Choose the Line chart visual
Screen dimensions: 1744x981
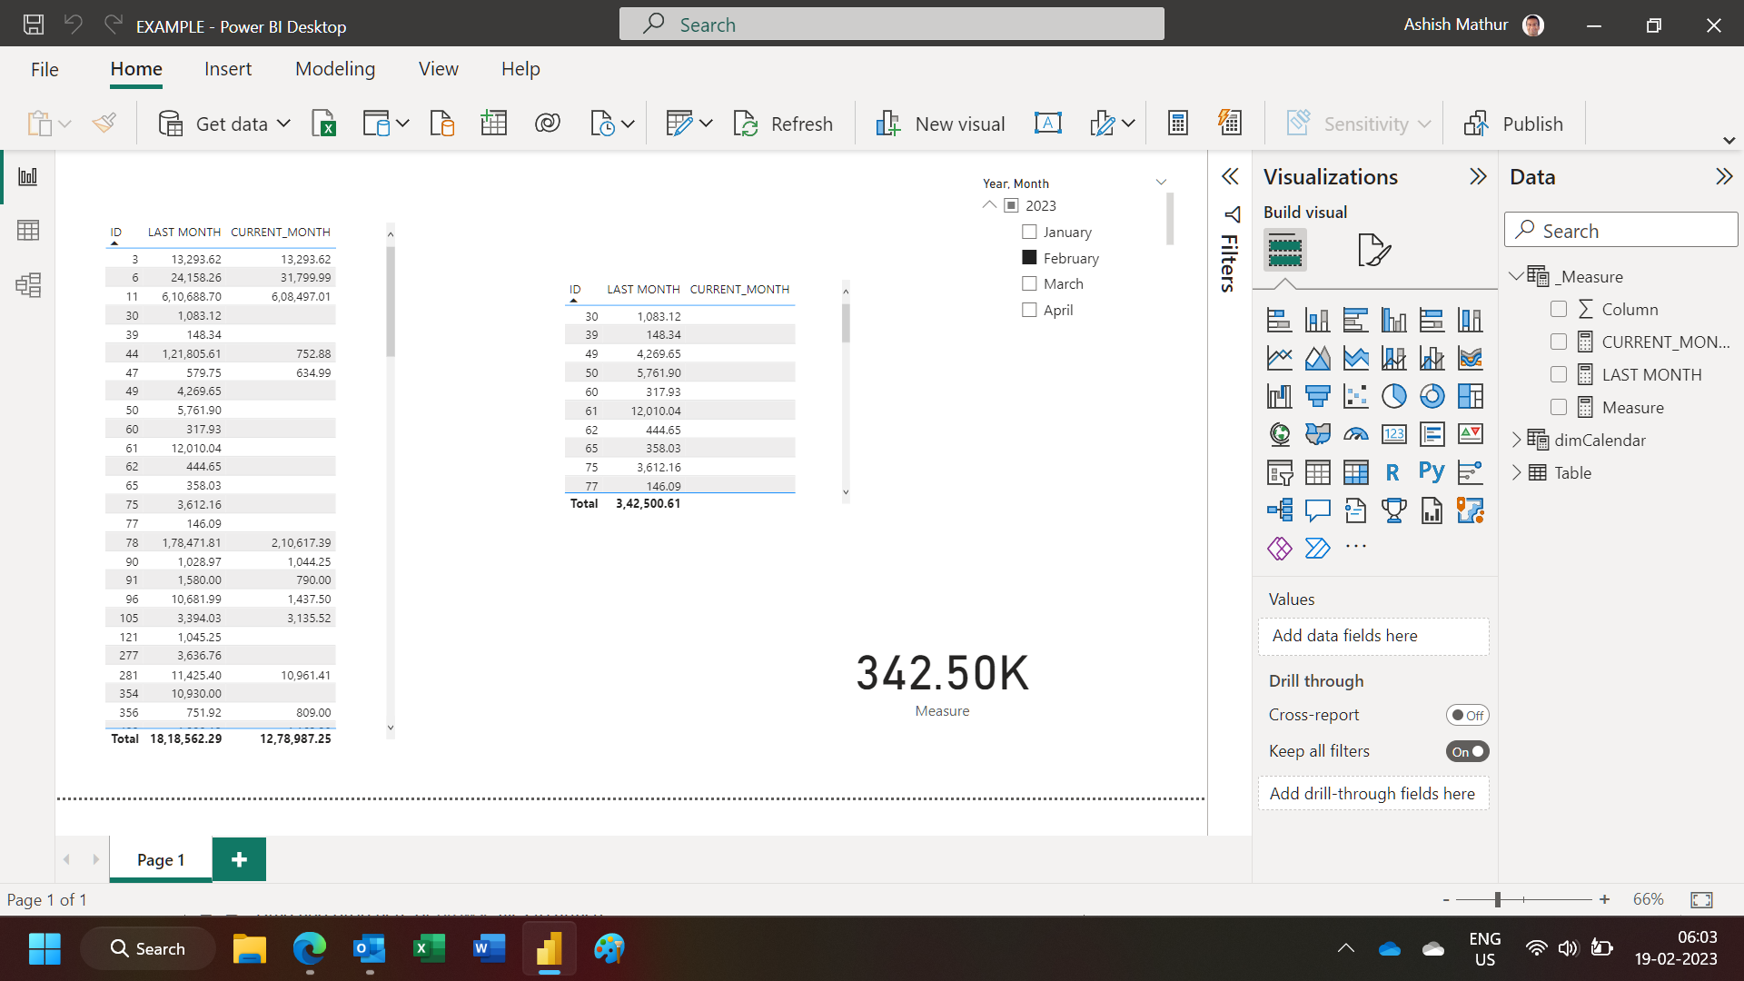[x=1279, y=358]
